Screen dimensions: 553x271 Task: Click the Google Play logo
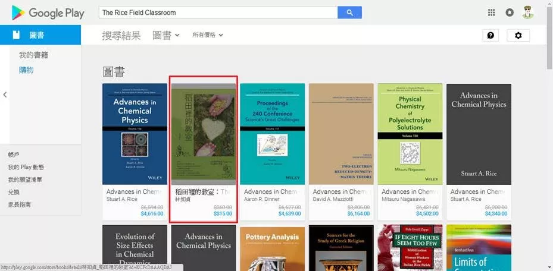coord(48,13)
